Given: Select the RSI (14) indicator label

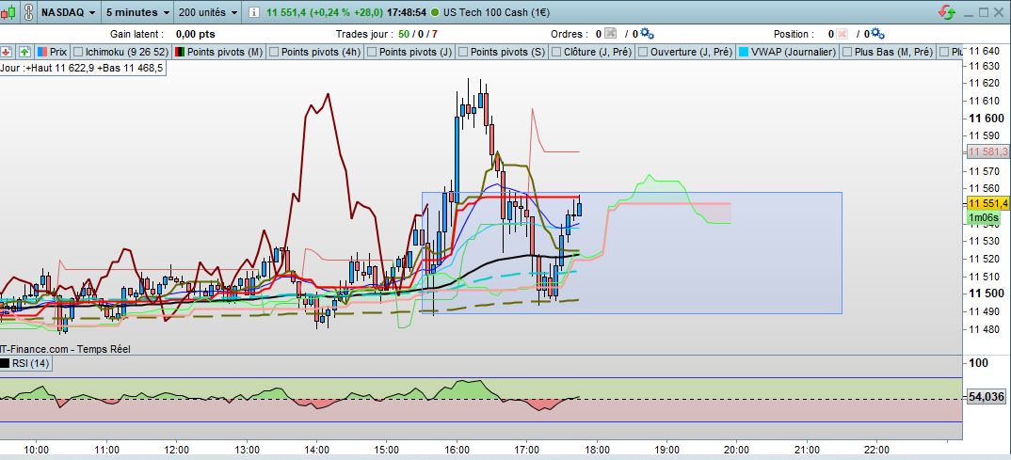Looking at the screenshot, I should click(29, 364).
